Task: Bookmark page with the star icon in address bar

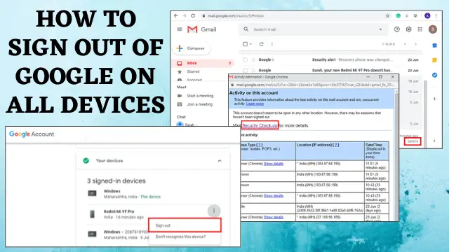Action: tap(387, 15)
